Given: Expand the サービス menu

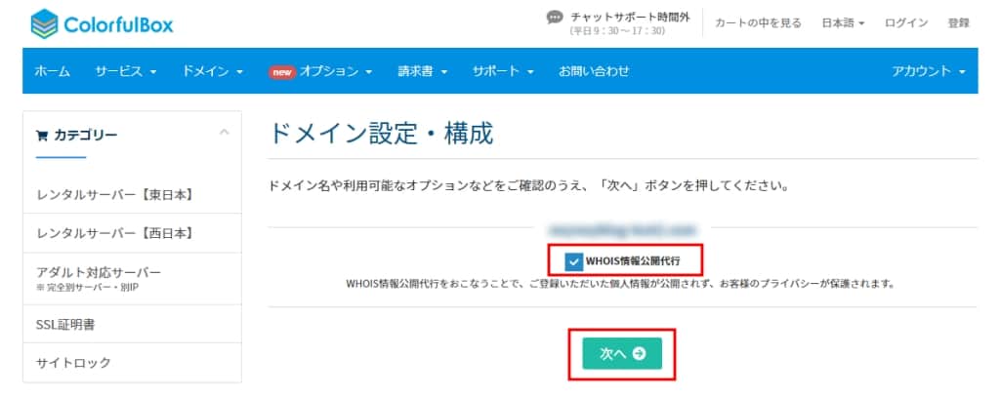Looking at the screenshot, I should [x=126, y=71].
